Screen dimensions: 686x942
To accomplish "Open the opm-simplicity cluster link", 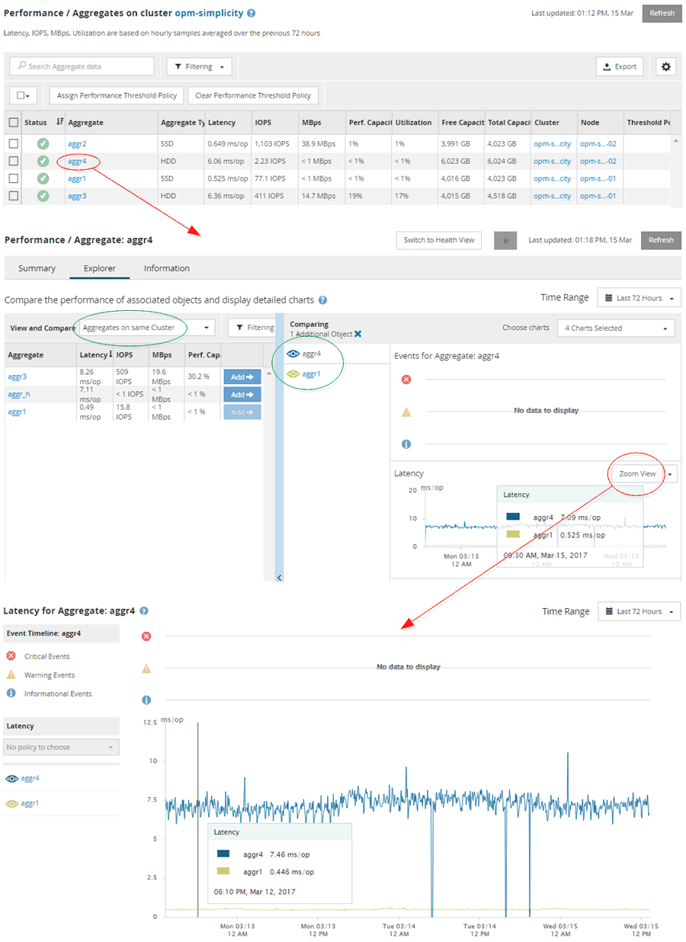I will [x=209, y=13].
